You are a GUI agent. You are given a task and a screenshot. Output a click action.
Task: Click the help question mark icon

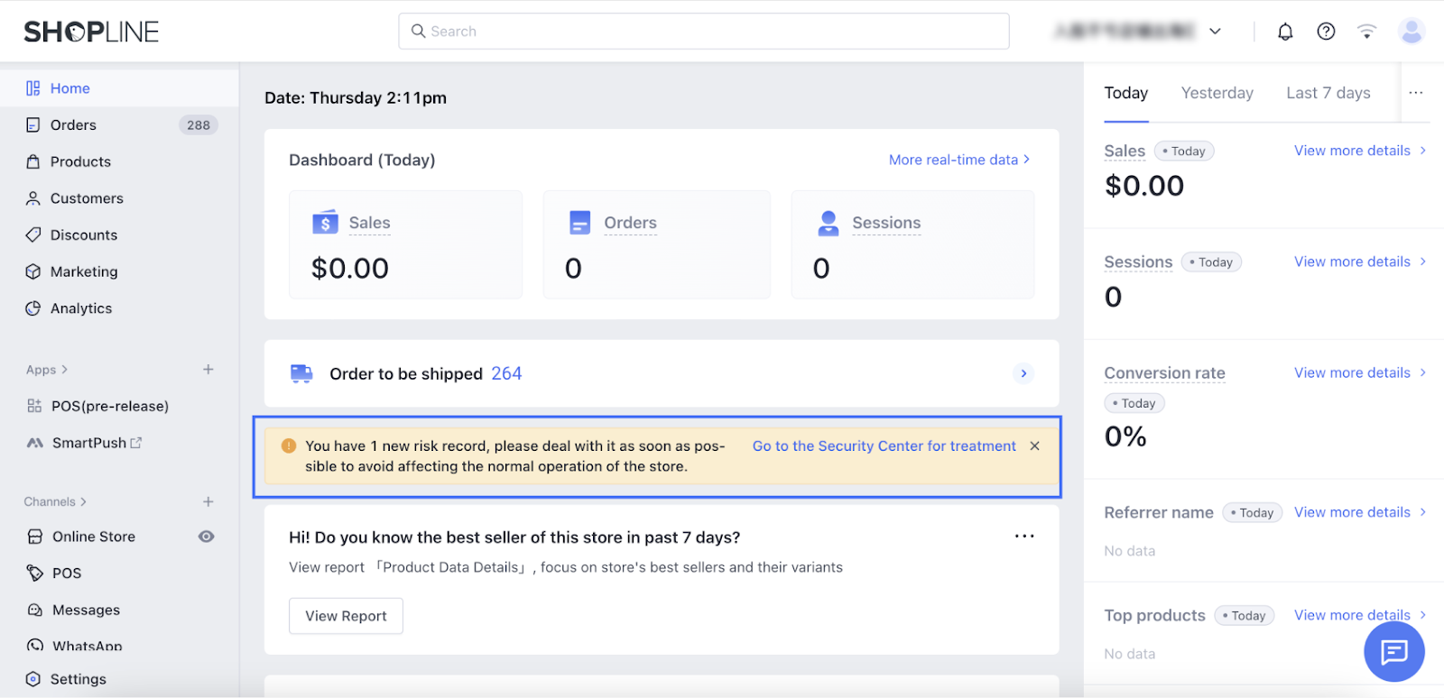pos(1326,32)
